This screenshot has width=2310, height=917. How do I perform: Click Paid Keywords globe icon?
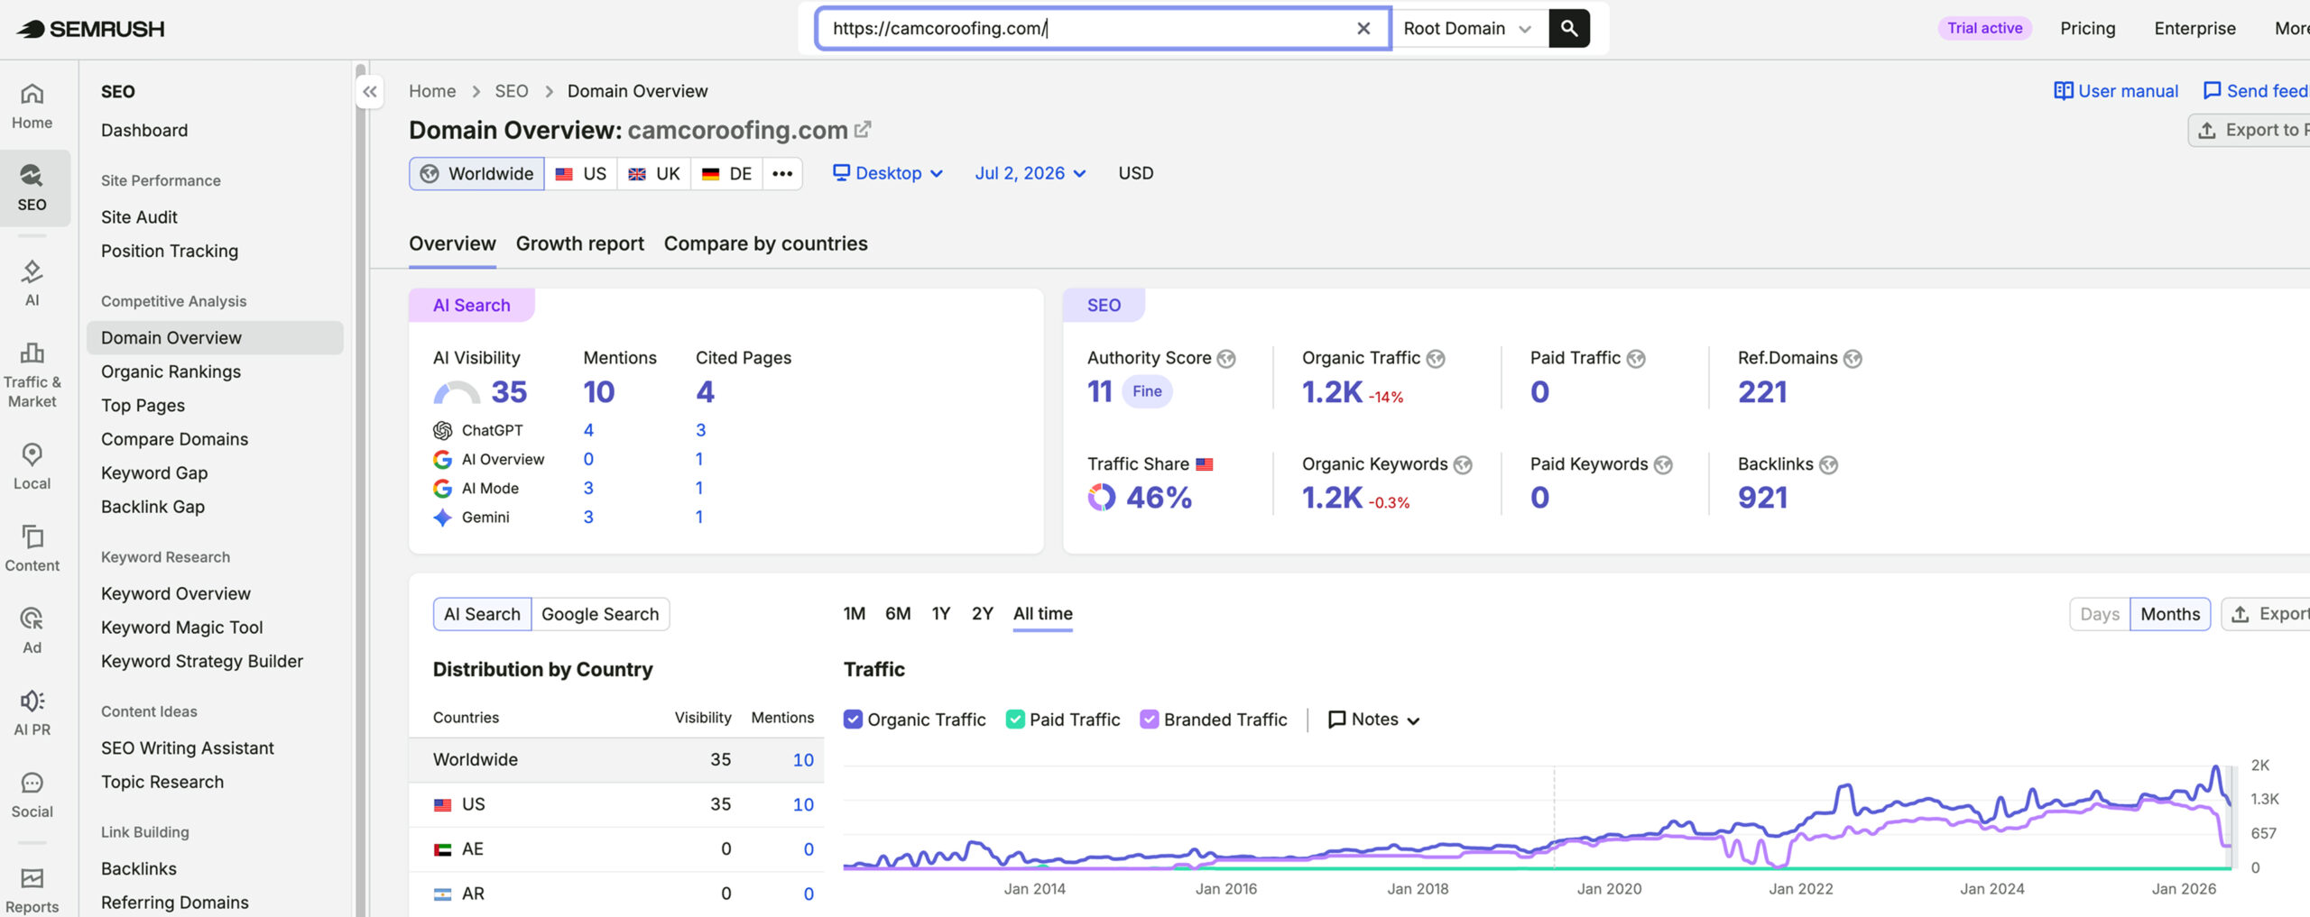coord(1663,464)
